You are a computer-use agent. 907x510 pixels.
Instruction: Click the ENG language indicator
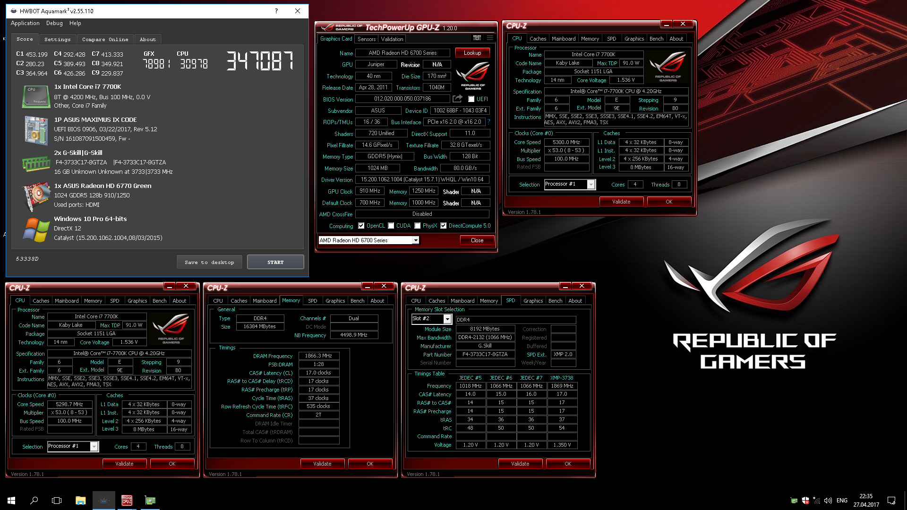point(842,501)
